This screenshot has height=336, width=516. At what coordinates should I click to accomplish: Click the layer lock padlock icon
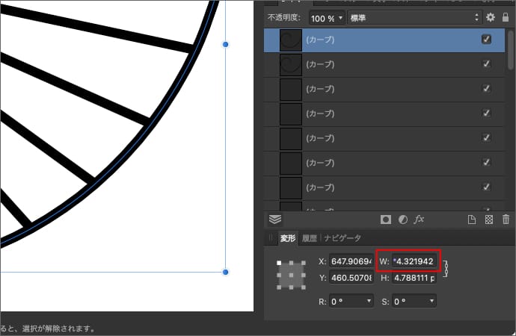tap(506, 17)
